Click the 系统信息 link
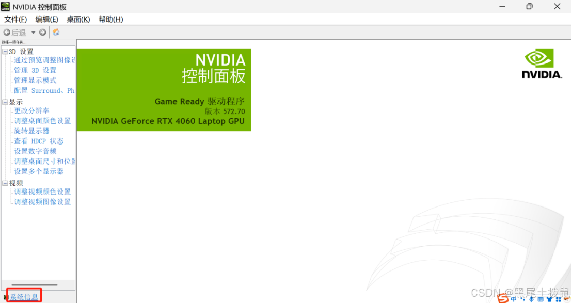The width and height of the screenshot is (572, 303). click(24, 297)
